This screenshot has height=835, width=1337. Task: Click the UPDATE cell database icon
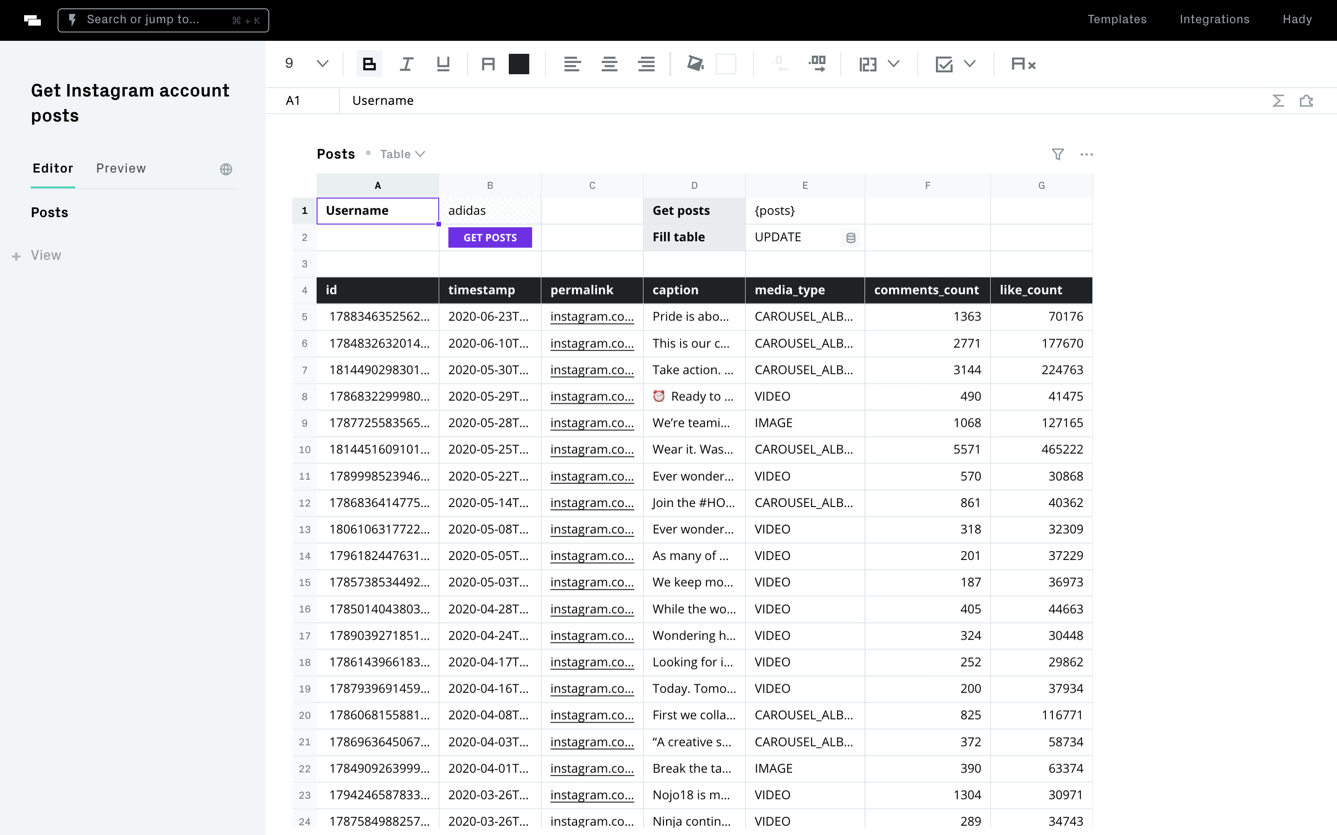click(x=850, y=238)
